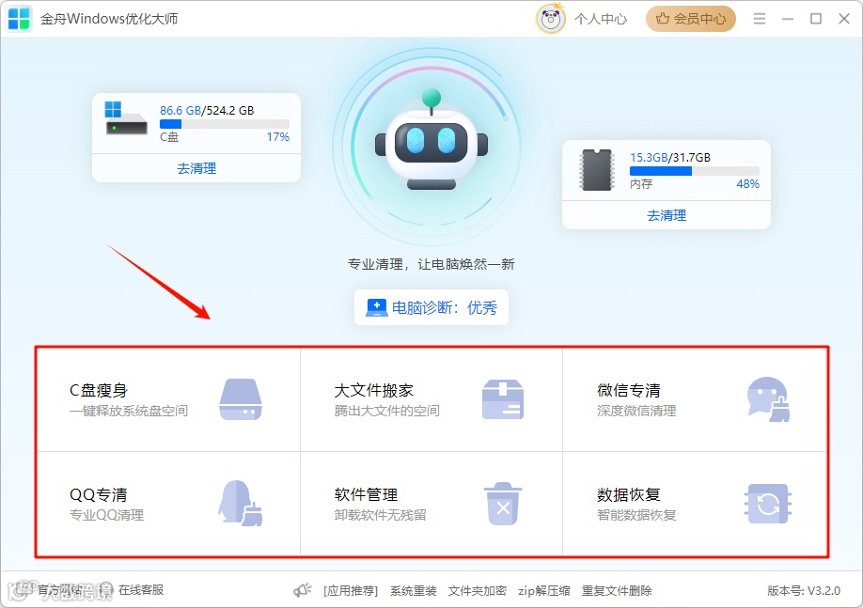863x608 pixels.
Task: Click the QQ penguin cleaning icon
Action: point(241,503)
